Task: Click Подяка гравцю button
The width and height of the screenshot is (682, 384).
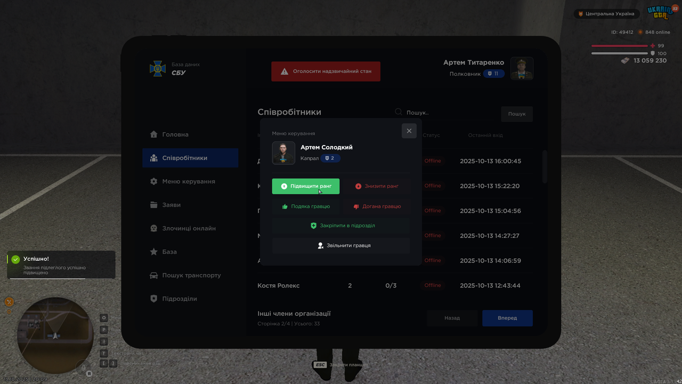Action: [x=306, y=206]
